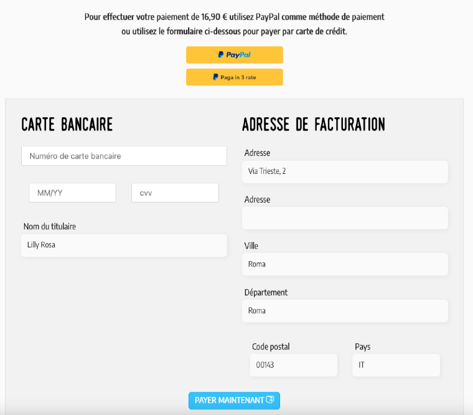The width and height of the screenshot is (473, 415).
Task: Click the postal code field showing 00143
Action: coord(294,365)
